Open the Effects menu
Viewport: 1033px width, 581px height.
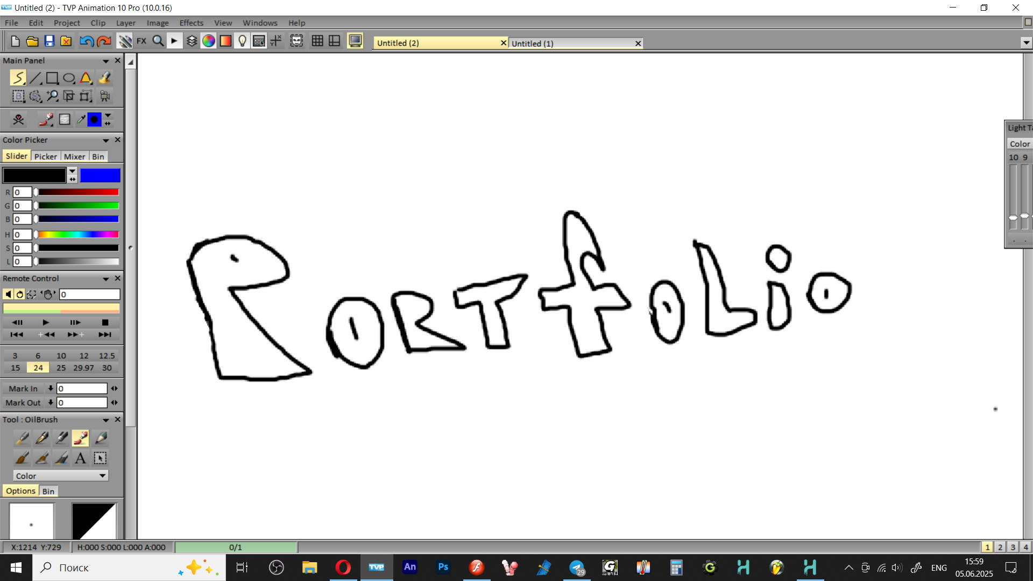191,23
